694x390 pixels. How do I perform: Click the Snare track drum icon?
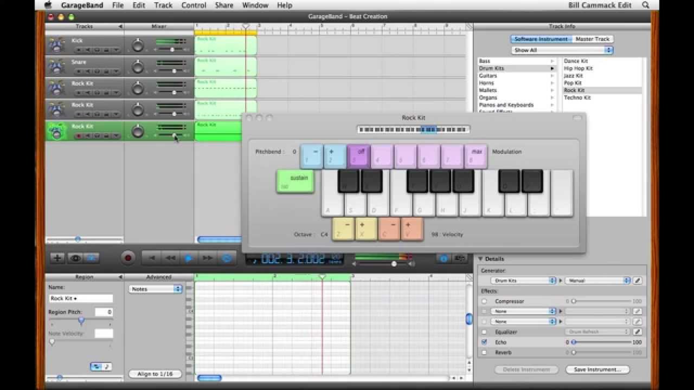pyautogui.click(x=56, y=66)
